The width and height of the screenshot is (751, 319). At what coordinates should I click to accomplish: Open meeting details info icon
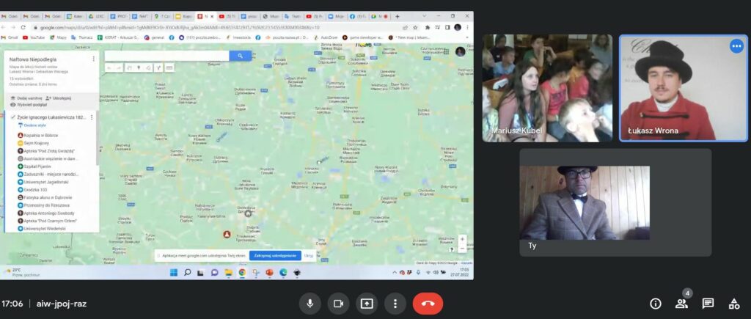click(656, 304)
